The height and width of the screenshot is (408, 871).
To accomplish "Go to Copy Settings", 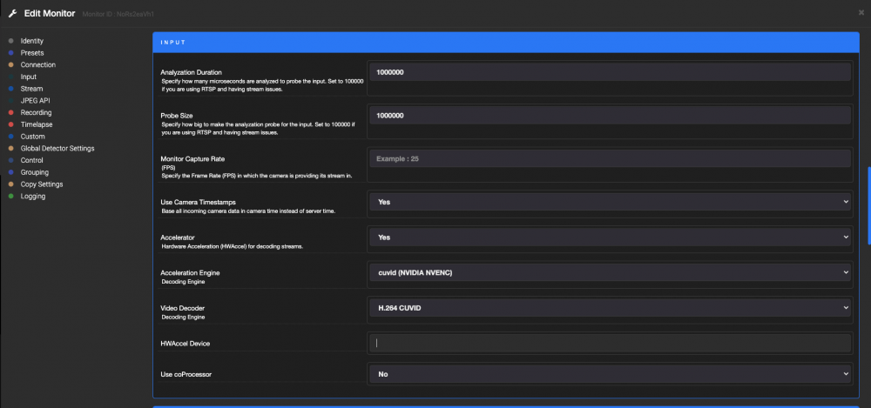I will click(x=42, y=184).
